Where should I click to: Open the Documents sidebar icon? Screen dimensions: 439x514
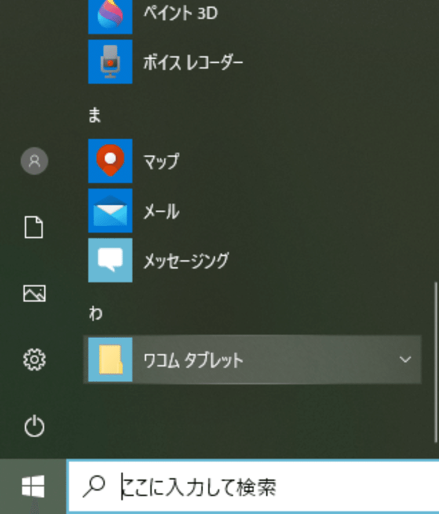pos(34,227)
